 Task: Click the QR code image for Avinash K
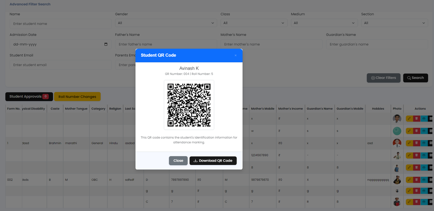point(189,105)
